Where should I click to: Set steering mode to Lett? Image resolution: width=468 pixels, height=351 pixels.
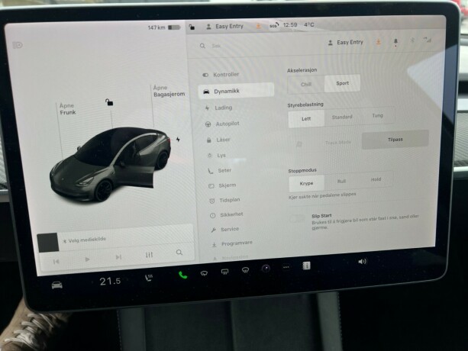point(306,119)
